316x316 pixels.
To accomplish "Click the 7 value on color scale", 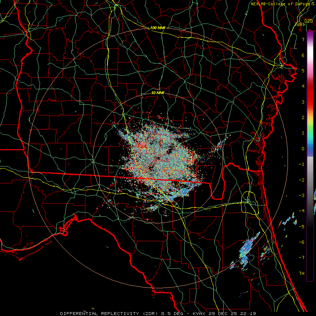I will tap(303, 39).
